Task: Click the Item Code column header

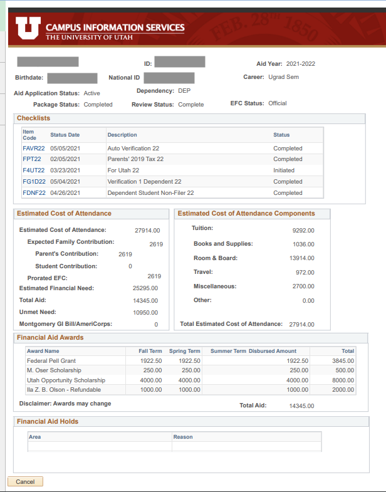Action: tap(29, 135)
